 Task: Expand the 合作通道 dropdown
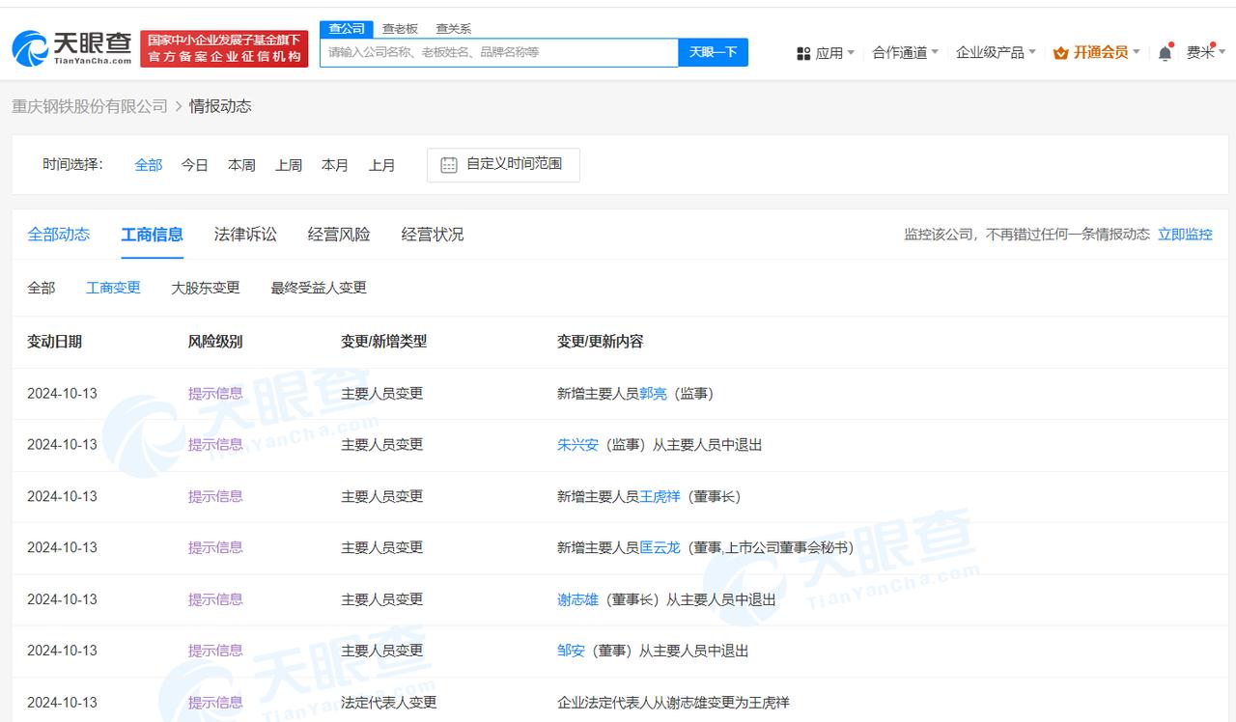coord(905,52)
